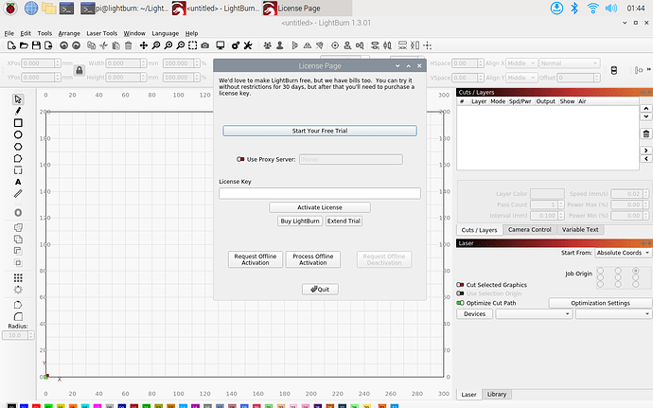The image size is (653, 408).
Task: Open the Grid Array tool
Action: tap(18, 278)
